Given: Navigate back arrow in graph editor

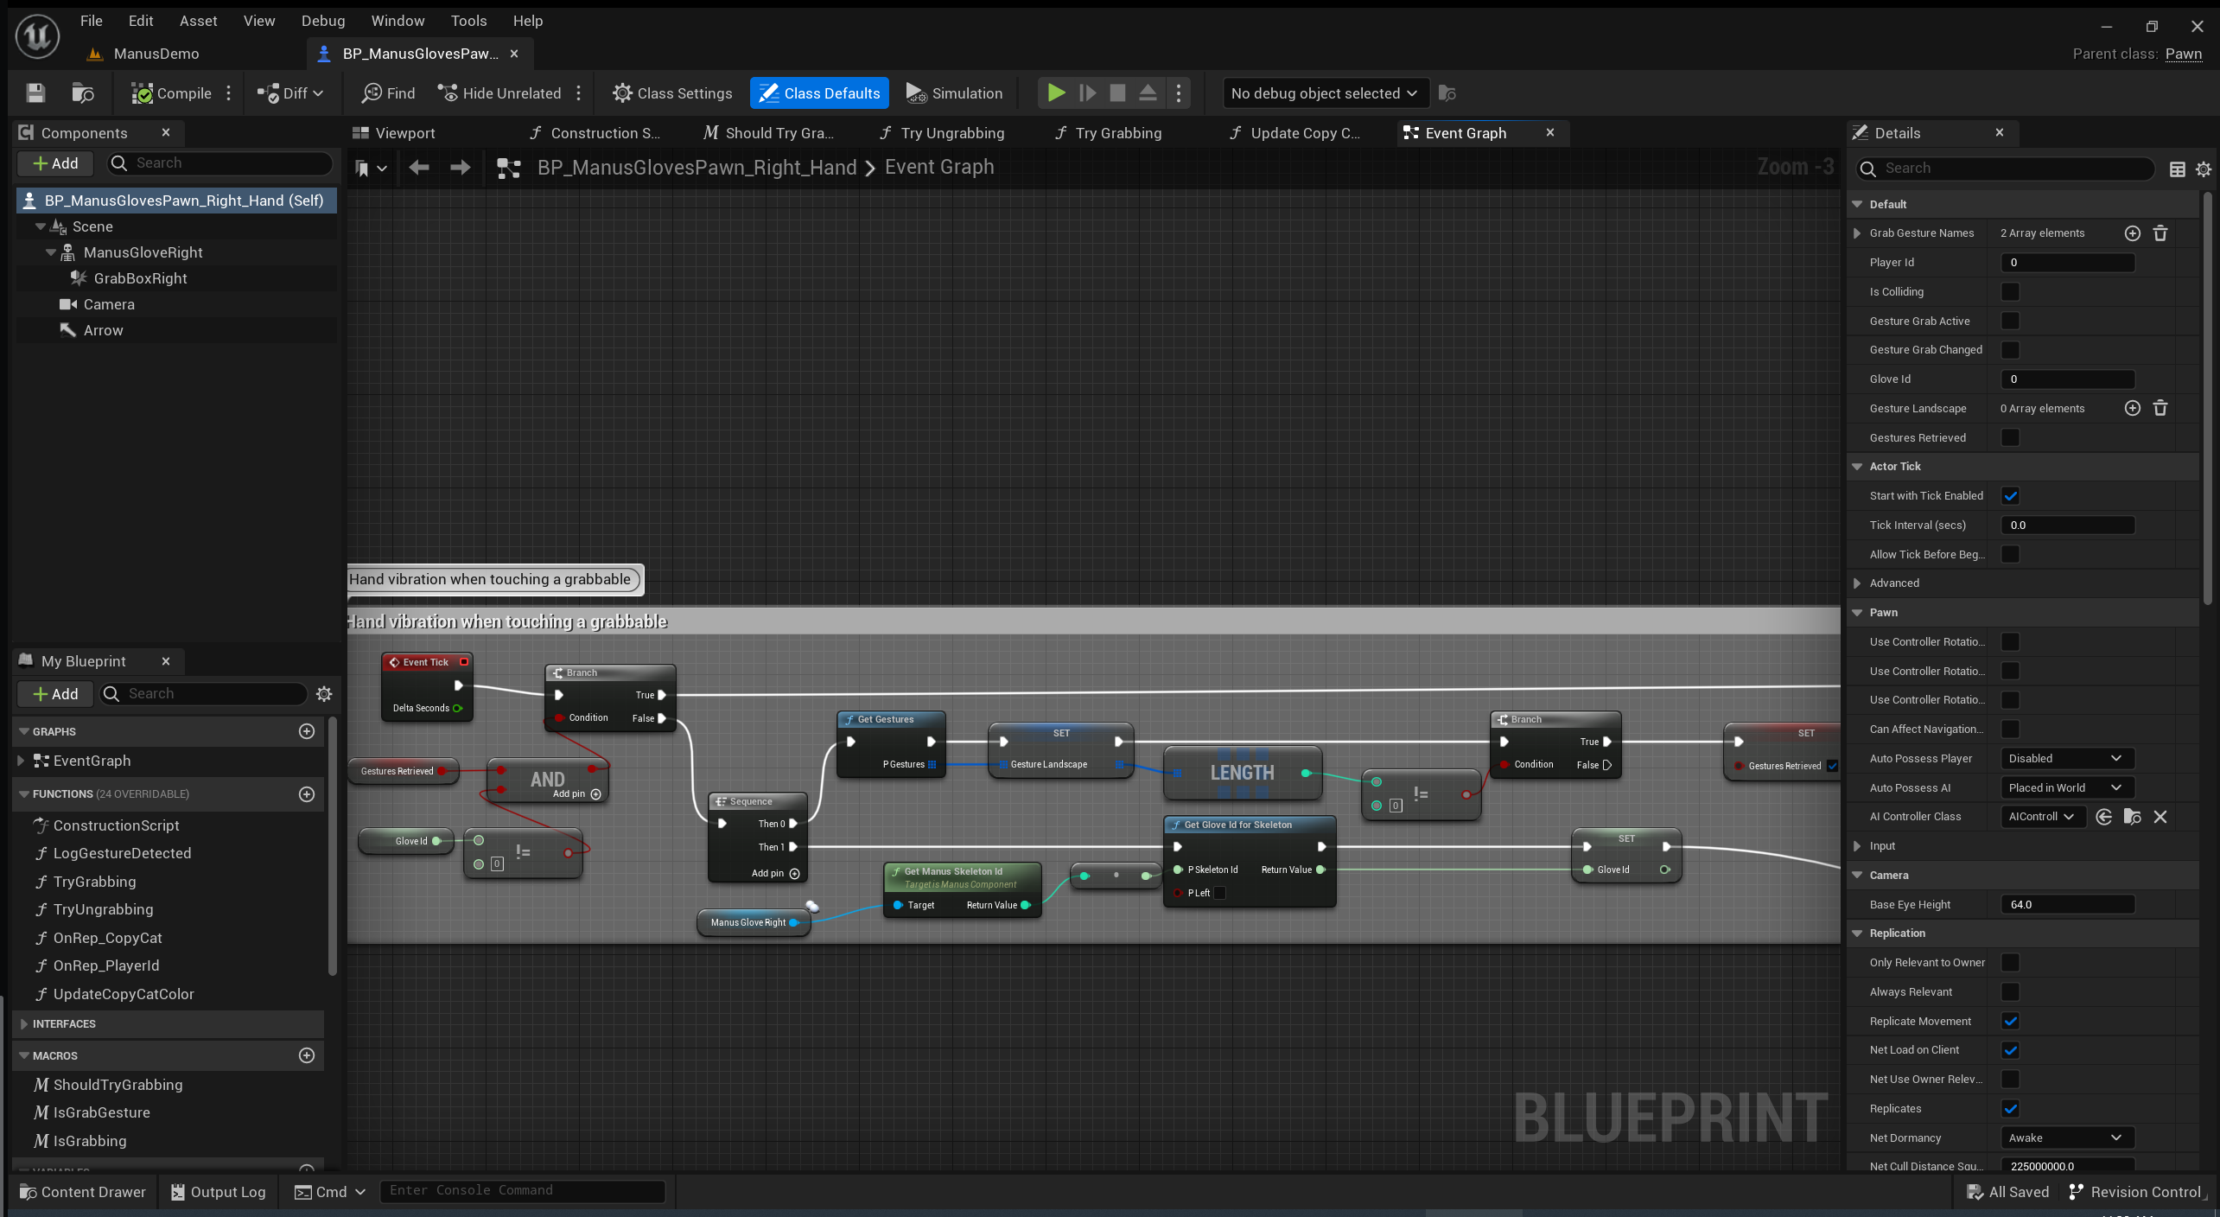Looking at the screenshot, I should coord(419,168).
